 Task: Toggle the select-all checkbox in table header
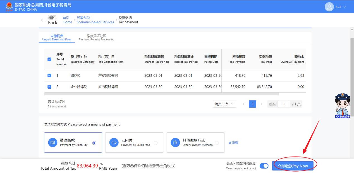pos(49,59)
